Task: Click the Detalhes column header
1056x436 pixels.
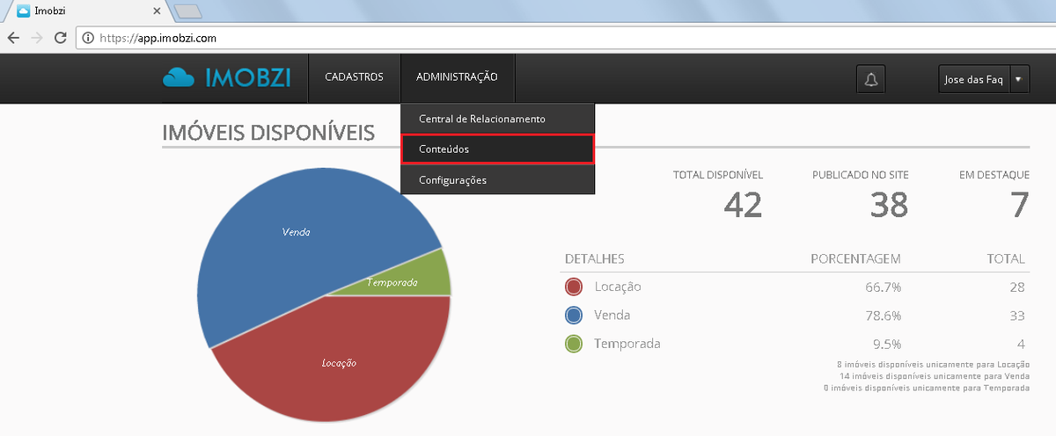Action: (x=594, y=259)
